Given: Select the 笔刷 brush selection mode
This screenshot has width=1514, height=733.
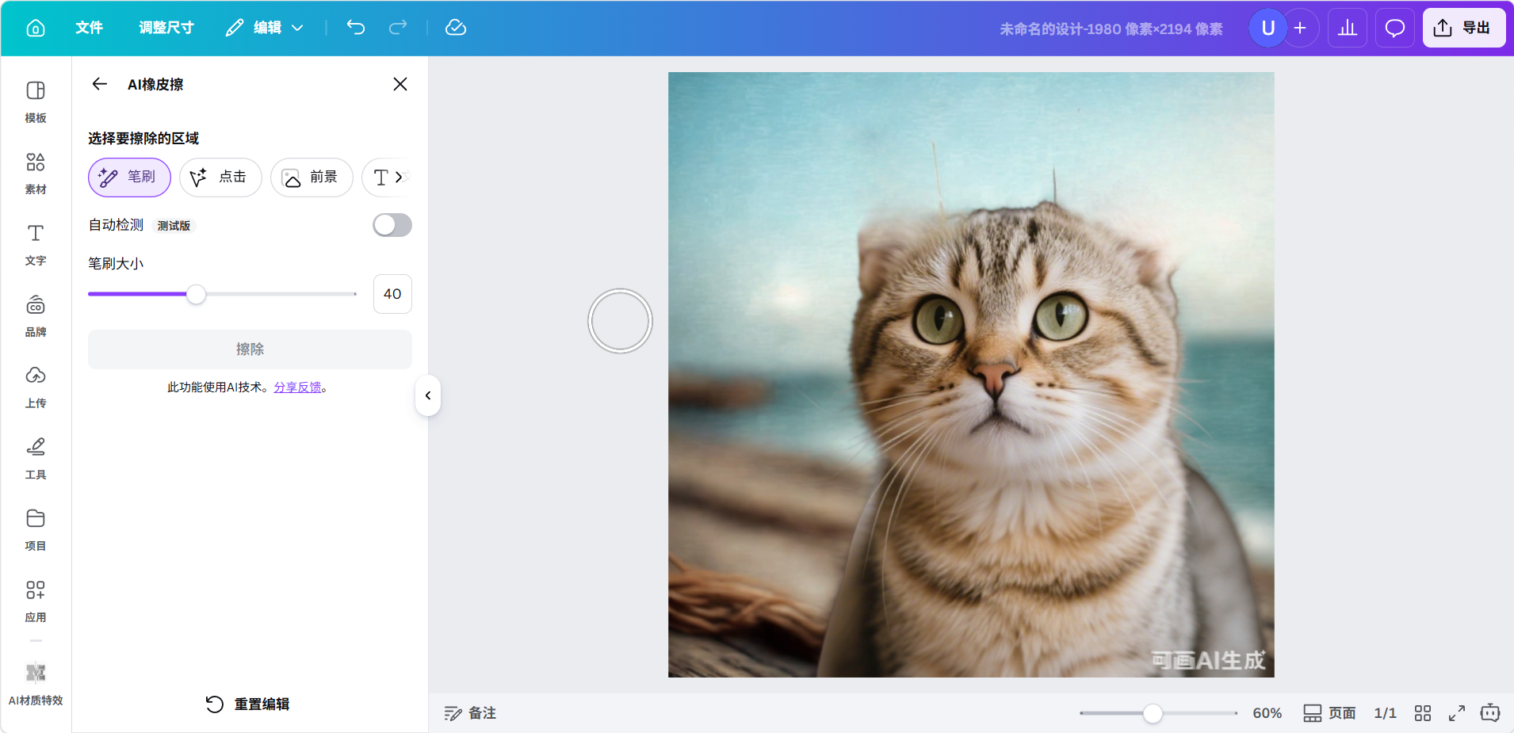Looking at the screenshot, I should (129, 177).
